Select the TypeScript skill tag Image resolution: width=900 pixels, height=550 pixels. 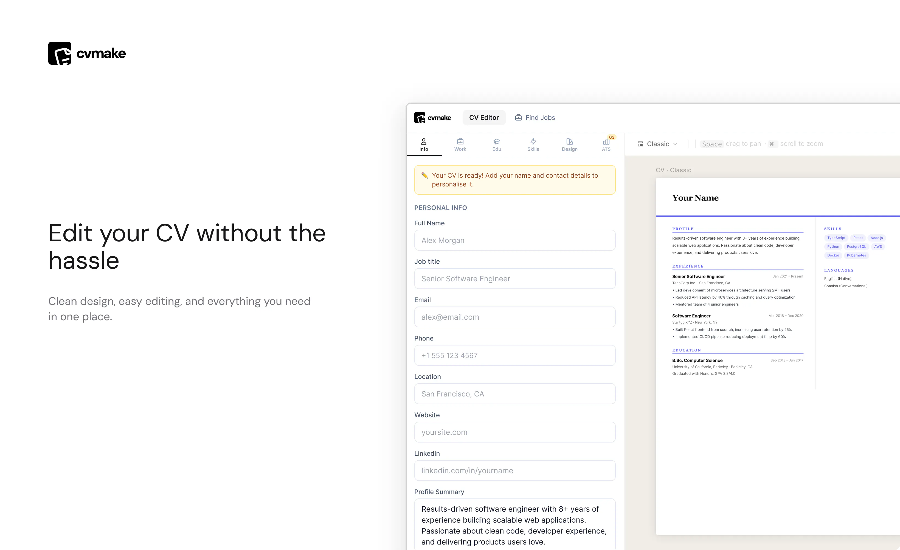(836, 238)
